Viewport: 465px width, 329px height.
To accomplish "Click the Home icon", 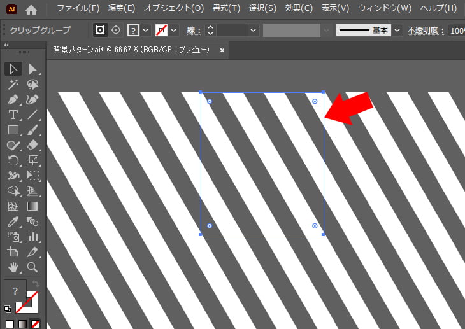I will click(x=31, y=9).
